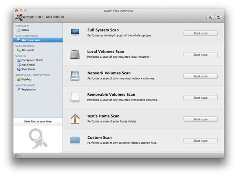Open All reports under Scan Reports
Screen dimensions: 237x176
(28, 50)
